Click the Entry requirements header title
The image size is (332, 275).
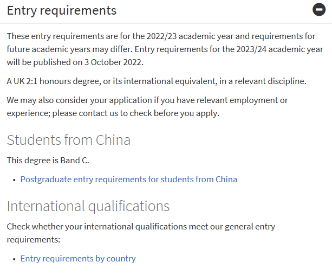pos(61,10)
